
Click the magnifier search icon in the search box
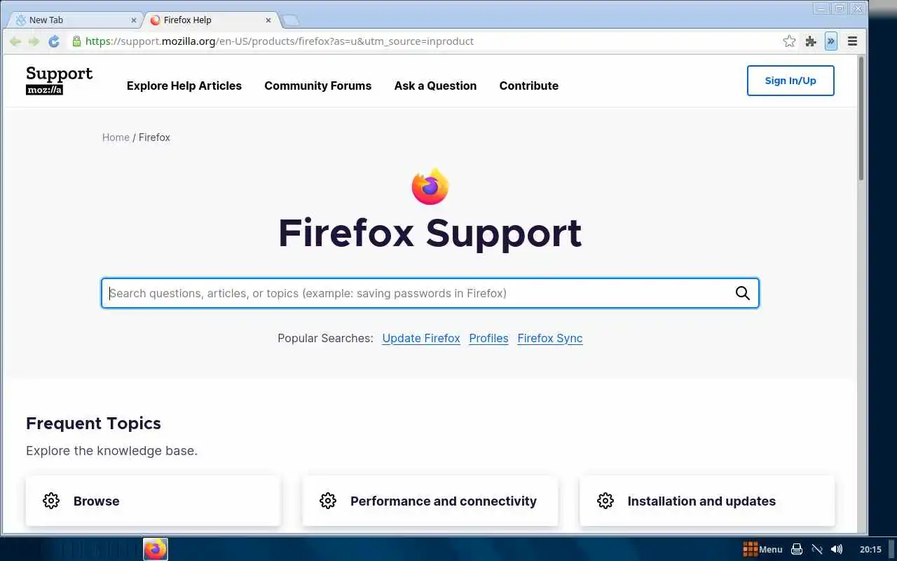[743, 293]
